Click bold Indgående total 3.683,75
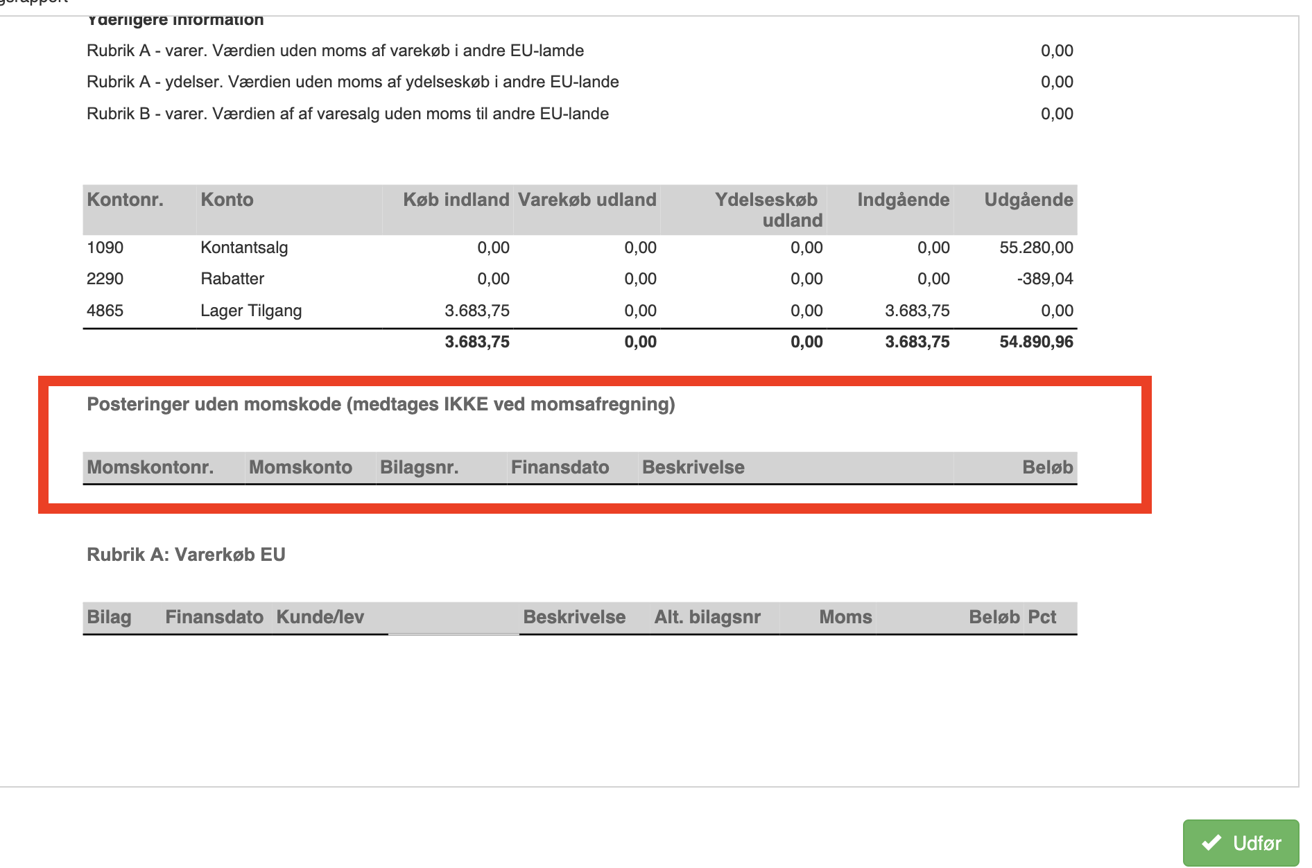The image size is (1312, 868). tap(917, 342)
